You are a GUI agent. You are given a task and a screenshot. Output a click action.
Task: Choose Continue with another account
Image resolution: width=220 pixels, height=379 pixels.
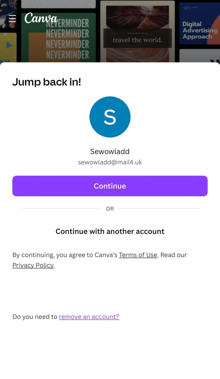pyautogui.click(x=110, y=231)
